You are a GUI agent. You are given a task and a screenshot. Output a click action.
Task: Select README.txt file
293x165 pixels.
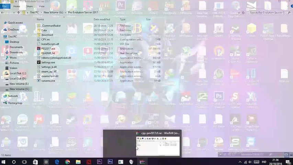[x=48, y=53]
